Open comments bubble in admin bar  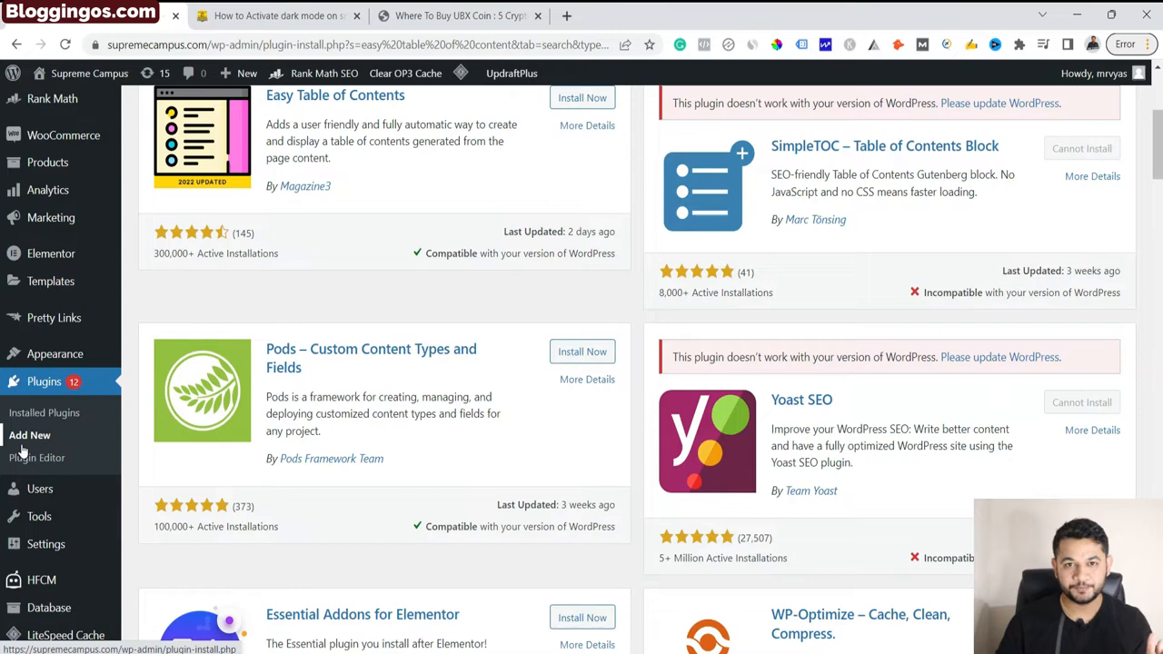coord(194,73)
